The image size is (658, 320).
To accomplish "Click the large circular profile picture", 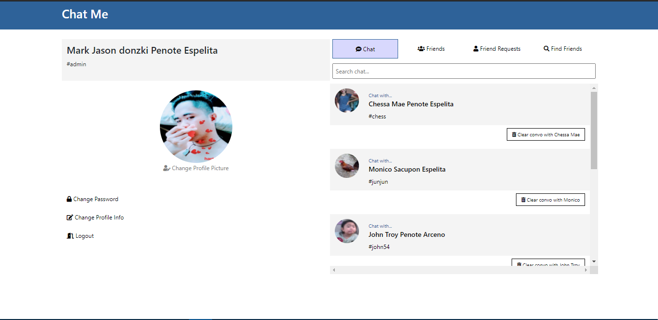I will (196, 126).
